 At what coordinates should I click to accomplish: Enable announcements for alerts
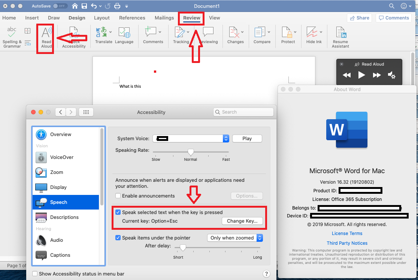(118, 196)
